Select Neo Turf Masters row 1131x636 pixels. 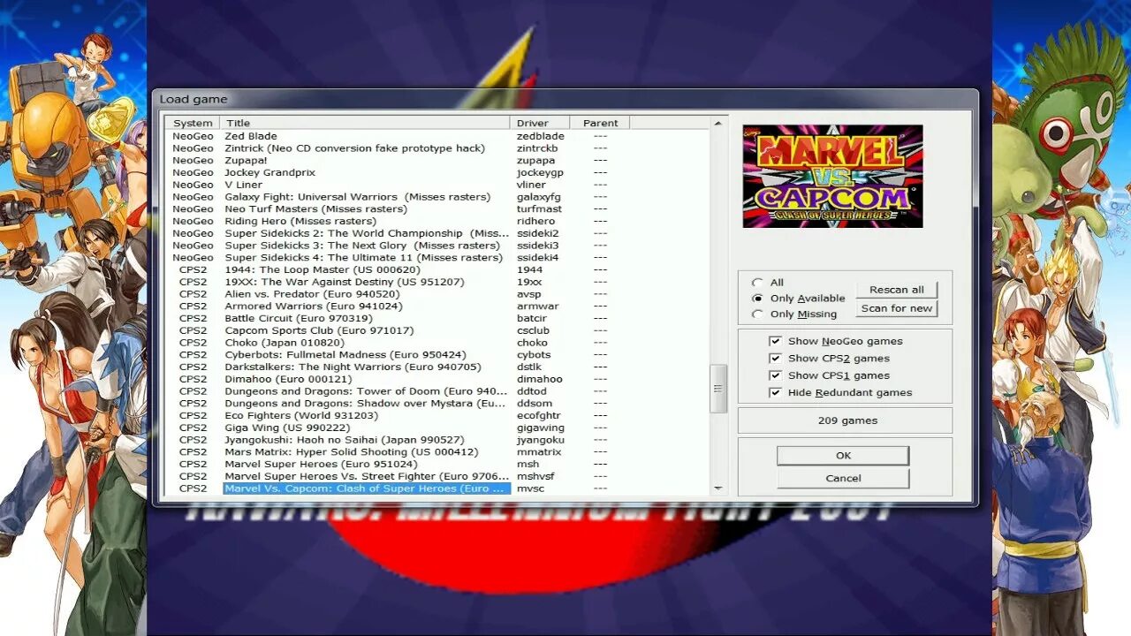pos(437,209)
